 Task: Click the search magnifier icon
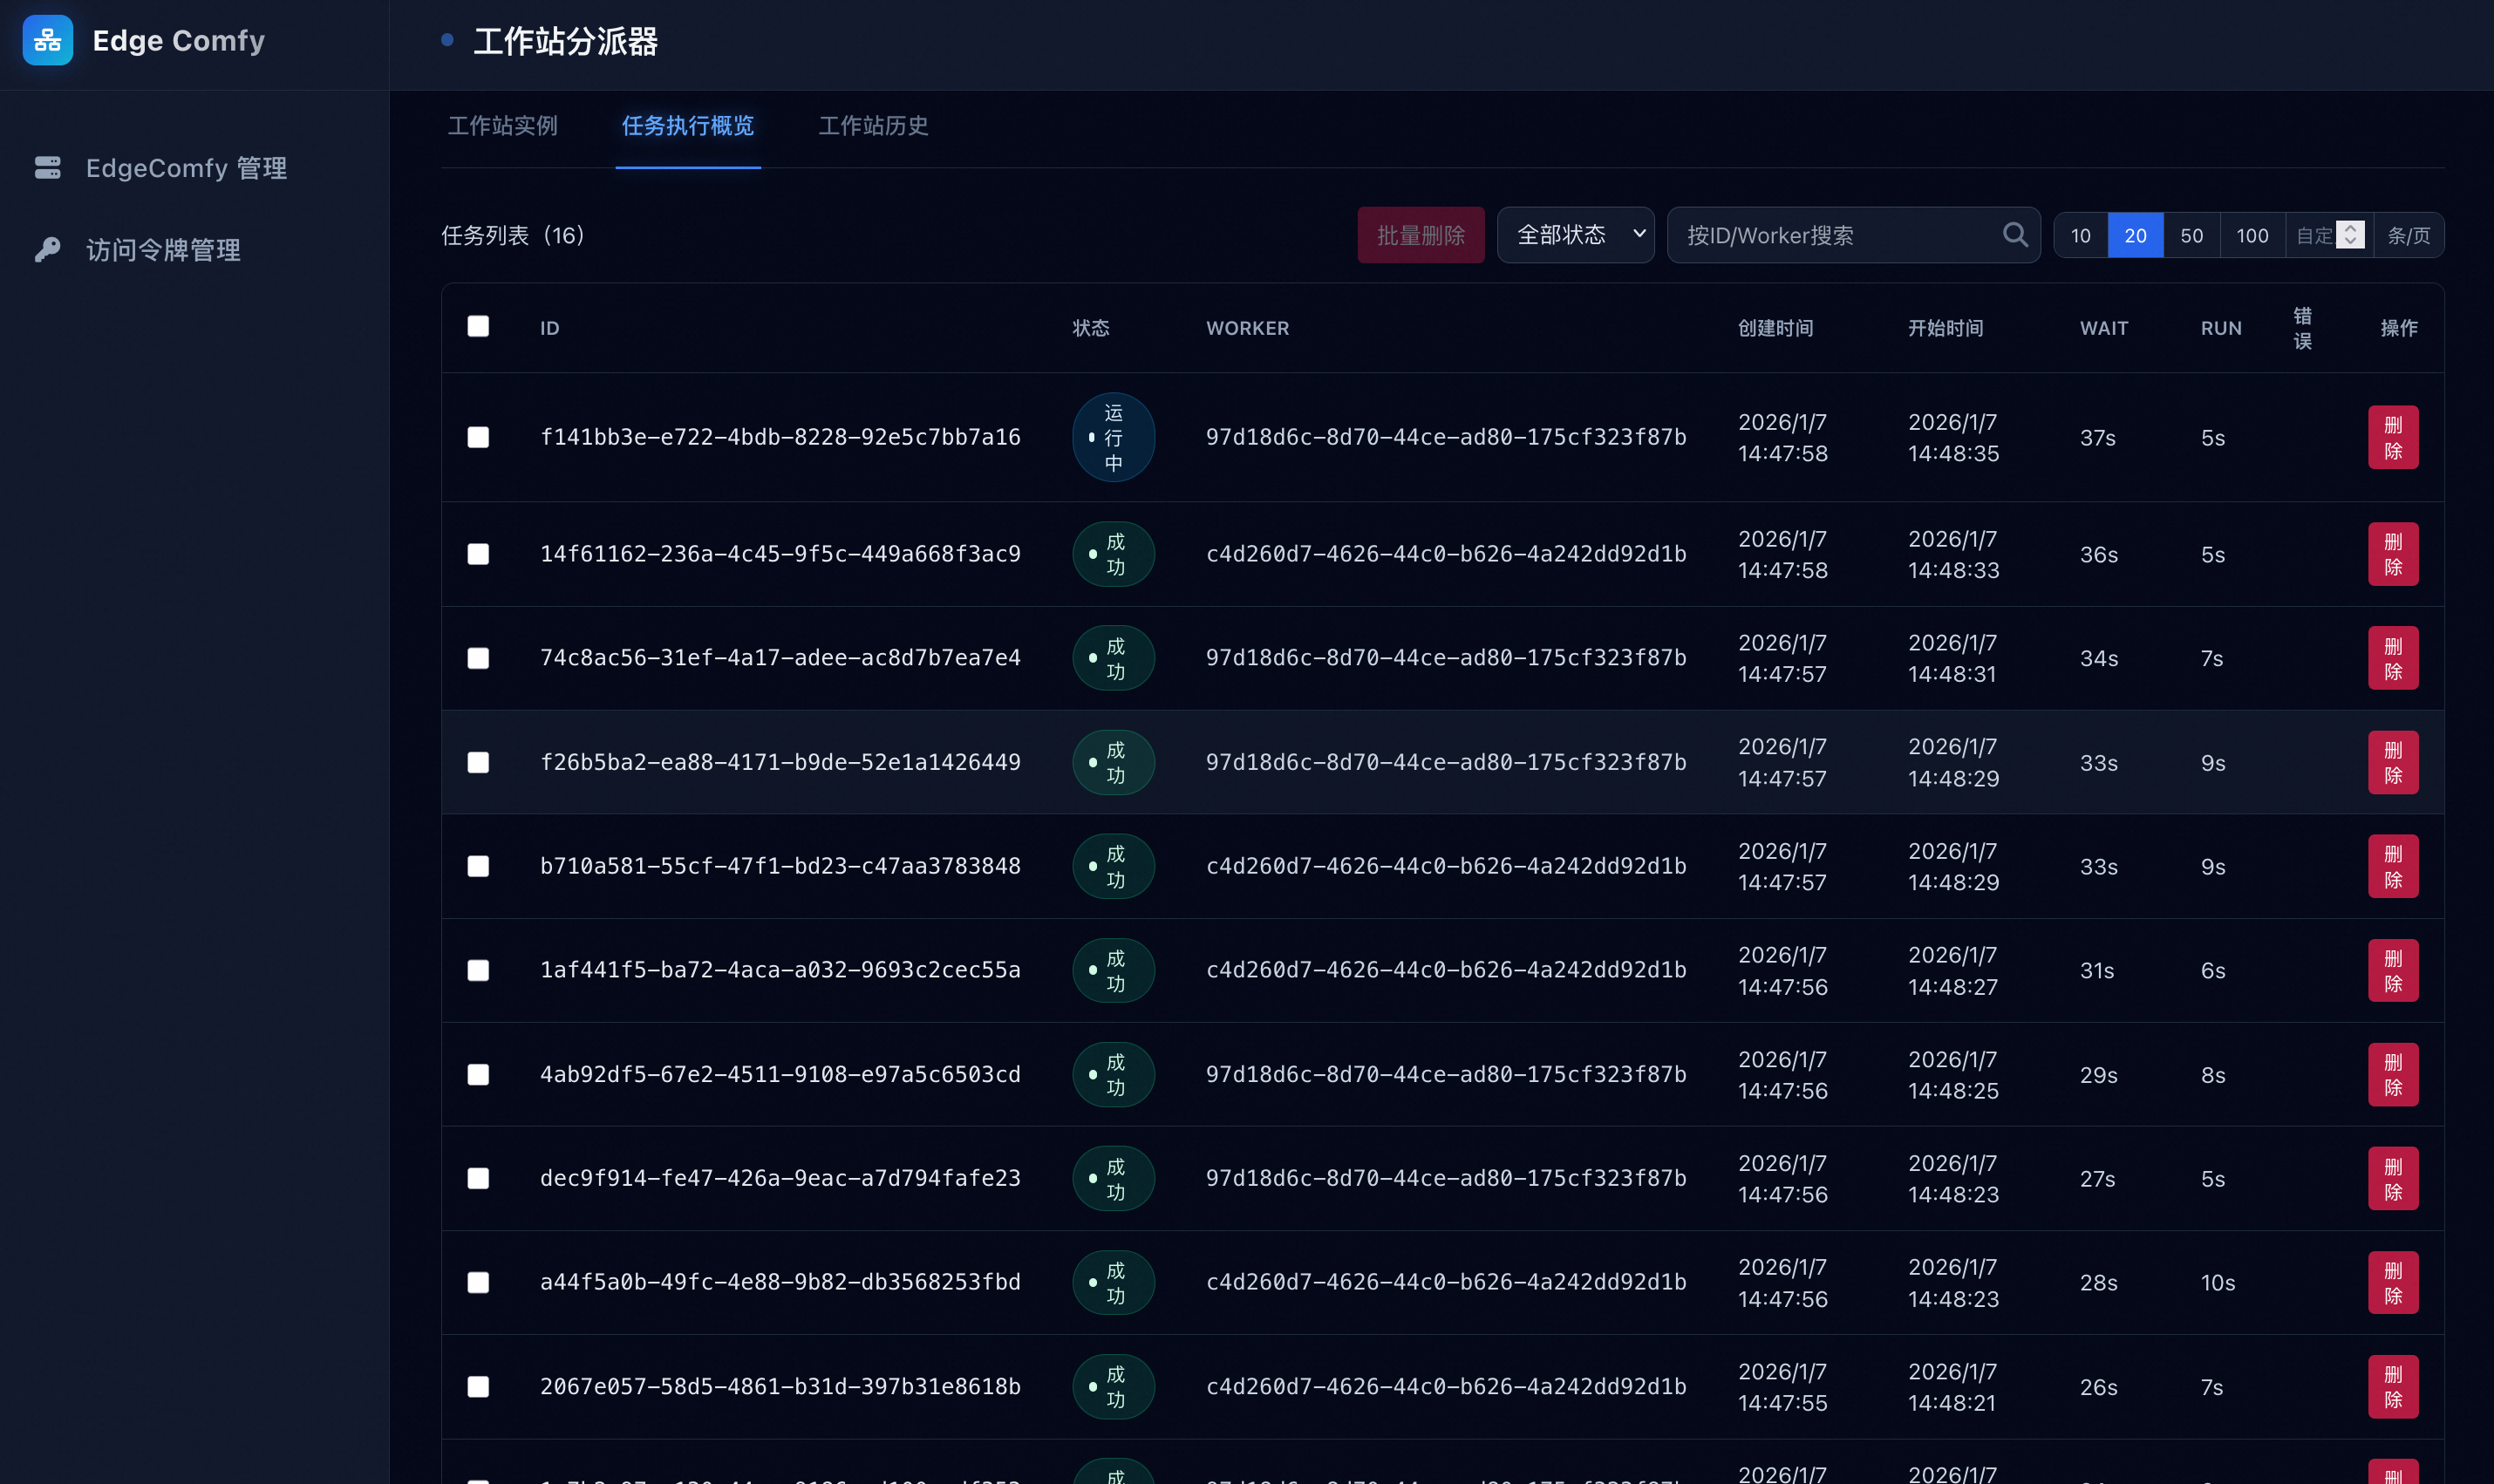(x=2014, y=235)
